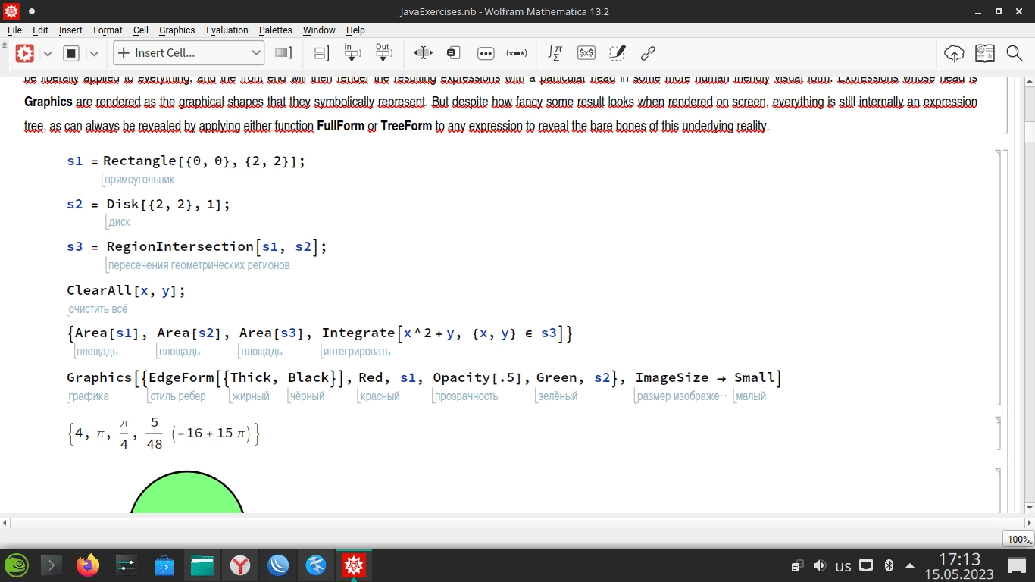Click the cloud publish icon

954,53
